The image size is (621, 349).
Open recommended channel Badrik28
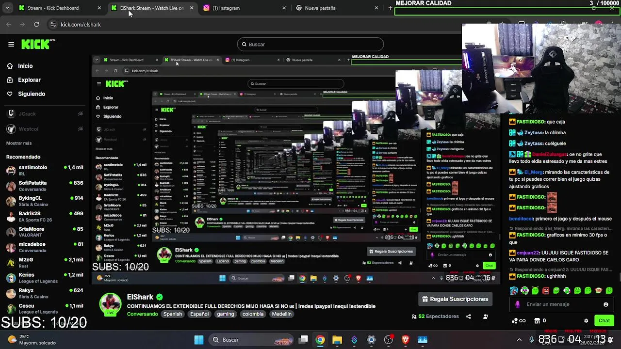[44, 216]
